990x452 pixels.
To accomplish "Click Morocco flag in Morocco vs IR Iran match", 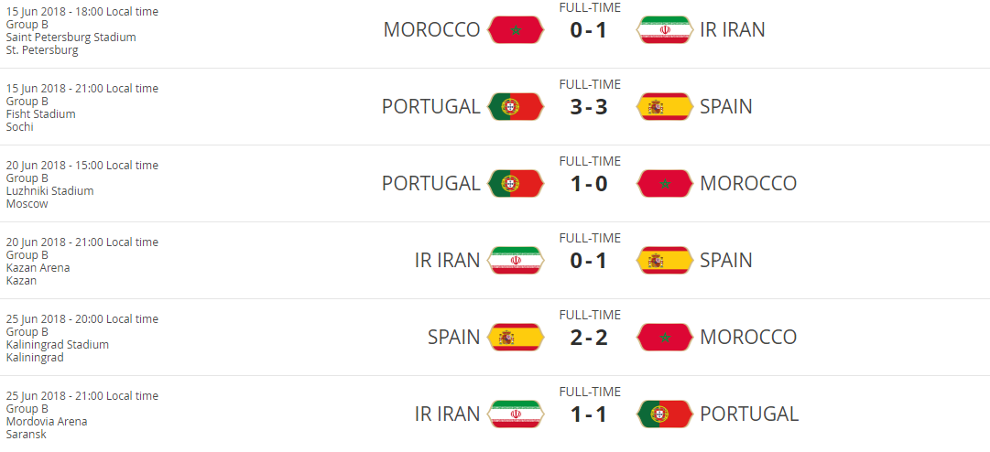I will 516,29.
